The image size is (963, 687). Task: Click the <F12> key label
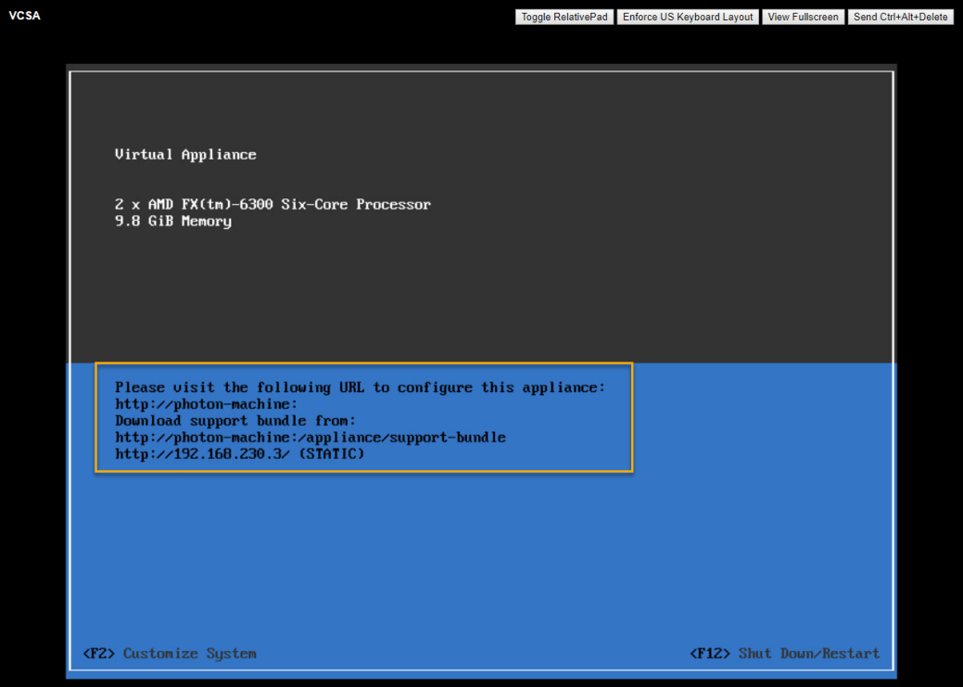(x=710, y=654)
